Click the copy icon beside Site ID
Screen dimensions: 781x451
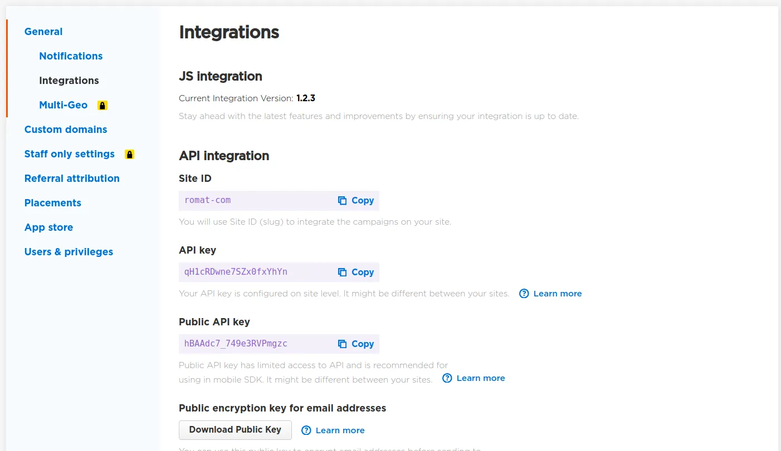tap(342, 200)
